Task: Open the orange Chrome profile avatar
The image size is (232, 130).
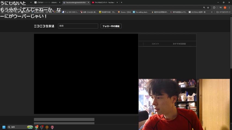Action: 225,8
